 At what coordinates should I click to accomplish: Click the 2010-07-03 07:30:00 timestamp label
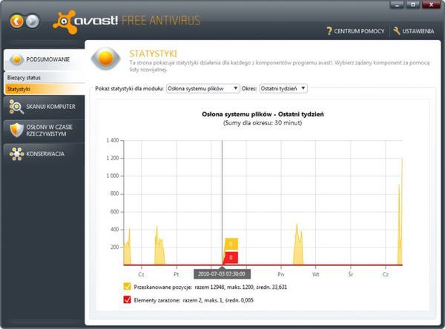[x=222, y=274]
